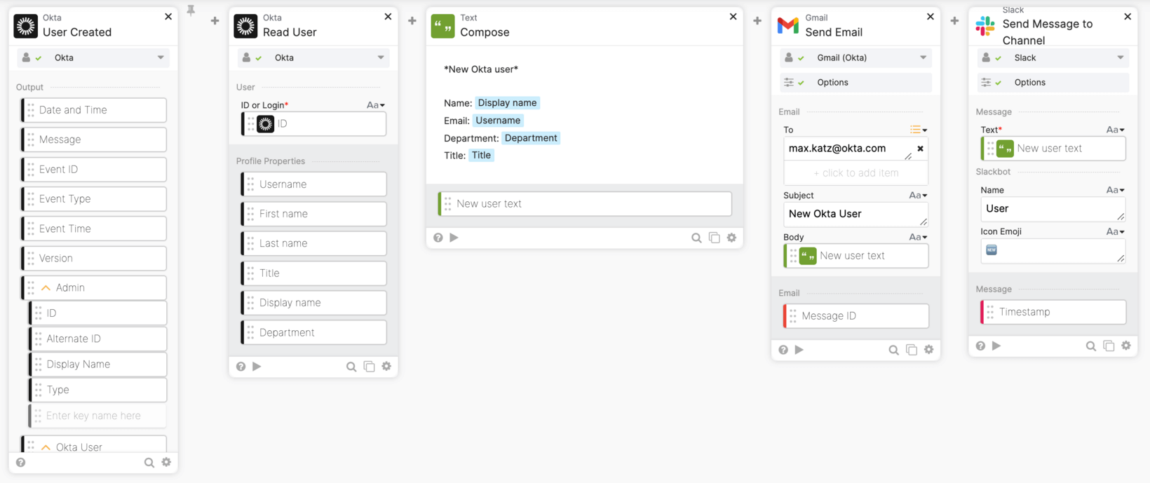Collapse the Admin output group
The height and width of the screenshot is (483, 1150).
(x=46, y=288)
